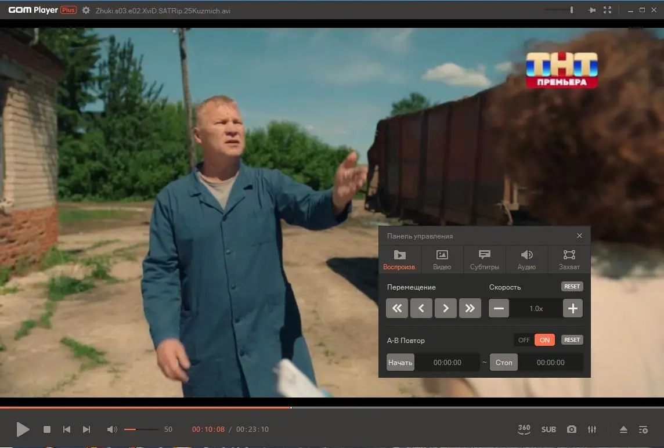Click the seek bar progress track
The height and width of the screenshot is (448, 664).
(332, 407)
